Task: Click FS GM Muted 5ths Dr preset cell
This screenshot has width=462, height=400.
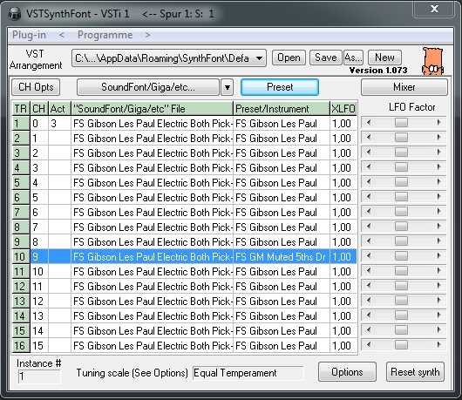Action: [x=282, y=257]
